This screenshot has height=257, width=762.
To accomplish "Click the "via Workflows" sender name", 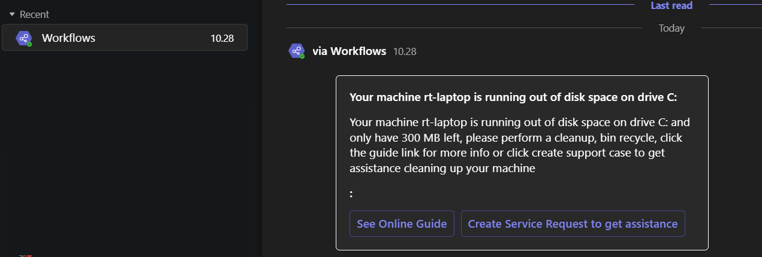I will pos(349,51).
